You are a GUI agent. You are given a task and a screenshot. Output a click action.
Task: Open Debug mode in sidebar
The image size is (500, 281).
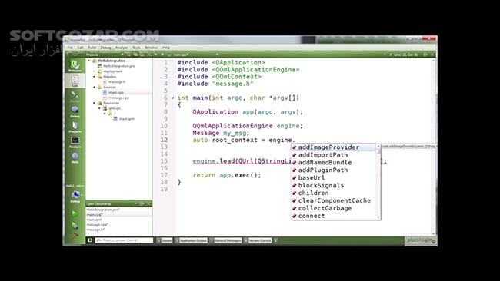click(75, 111)
